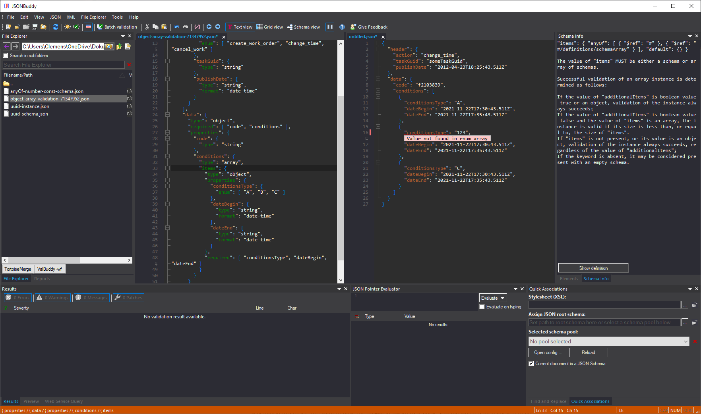Open Schema Info panel options dropdown arrow
Image resolution: width=701 pixels, height=414 pixels.
(x=690, y=36)
